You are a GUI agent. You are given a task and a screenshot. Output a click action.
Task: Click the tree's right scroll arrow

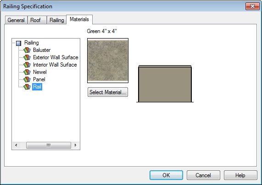[76, 145]
